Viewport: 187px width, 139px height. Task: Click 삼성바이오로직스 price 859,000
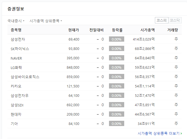73,77
